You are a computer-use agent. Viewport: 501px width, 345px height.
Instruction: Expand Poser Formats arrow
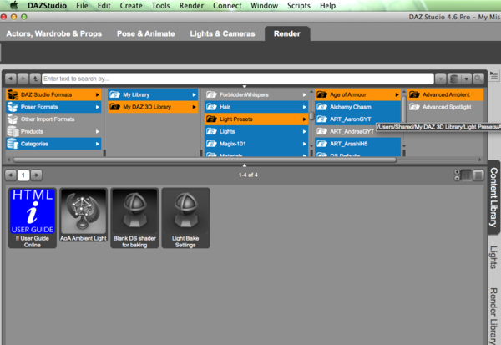97,107
